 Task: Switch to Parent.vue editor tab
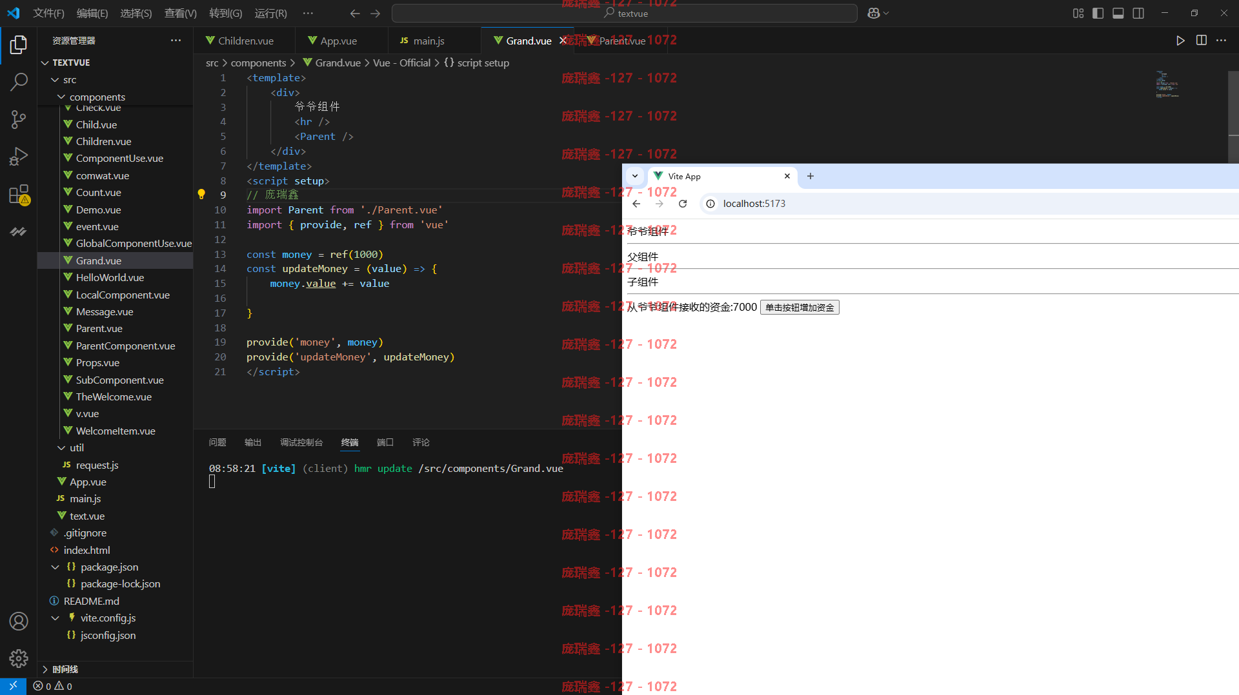621,41
